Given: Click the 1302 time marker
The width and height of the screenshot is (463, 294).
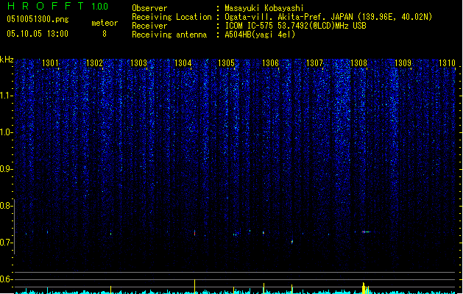Looking at the screenshot, I should (x=94, y=62).
